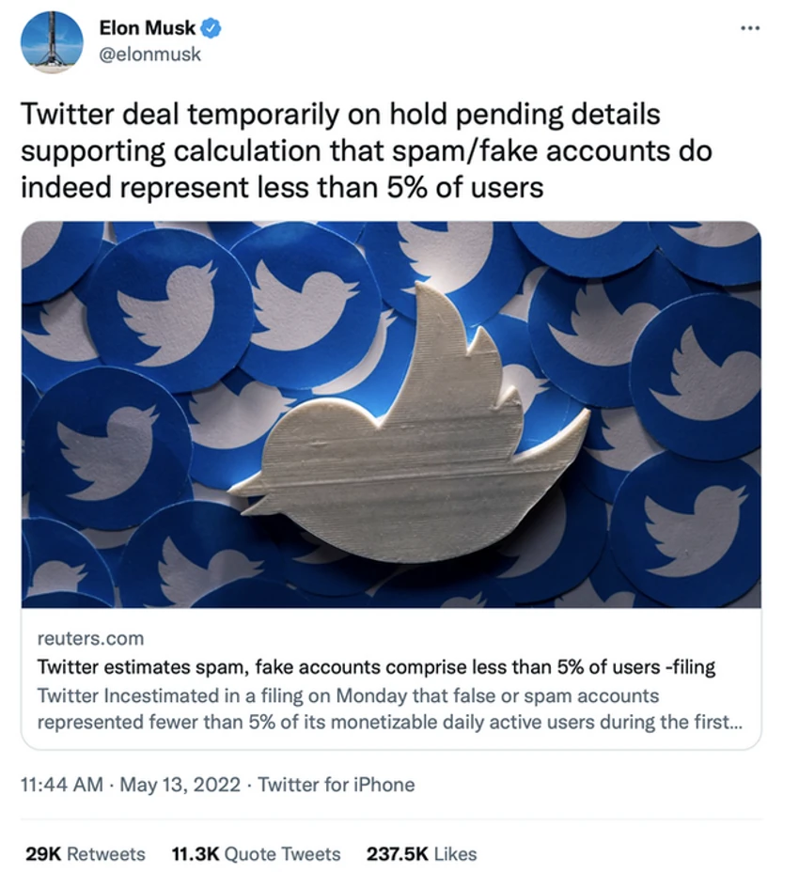
Task: Click the tweet text about Twitter deal
Action: [x=367, y=150]
